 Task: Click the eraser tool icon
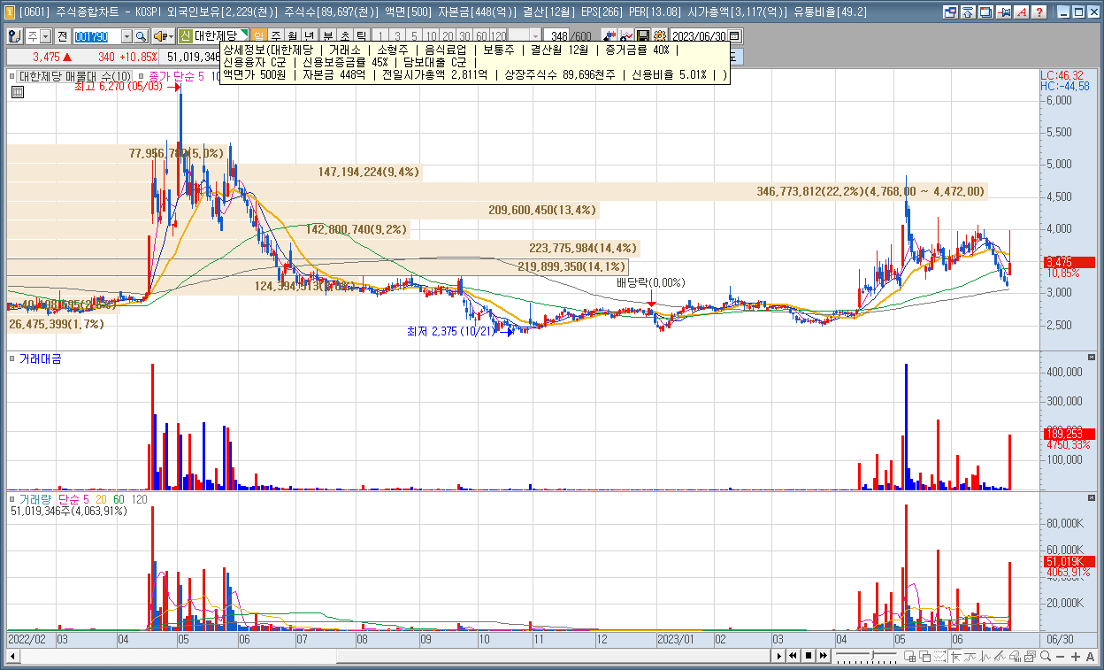click(1016, 656)
